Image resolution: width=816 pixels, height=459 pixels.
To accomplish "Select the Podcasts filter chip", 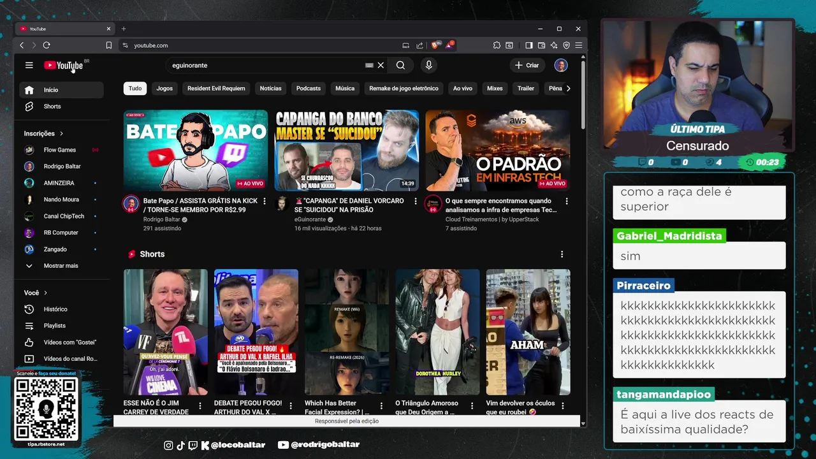I will tap(309, 88).
